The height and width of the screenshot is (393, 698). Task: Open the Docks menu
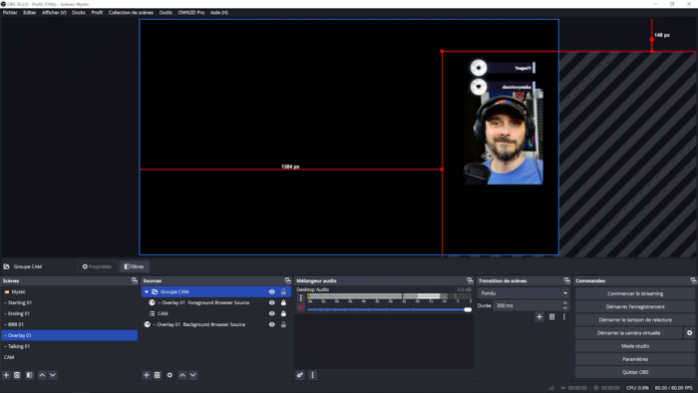click(x=79, y=12)
